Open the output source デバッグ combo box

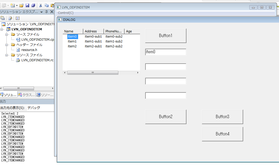click(x=40, y=108)
